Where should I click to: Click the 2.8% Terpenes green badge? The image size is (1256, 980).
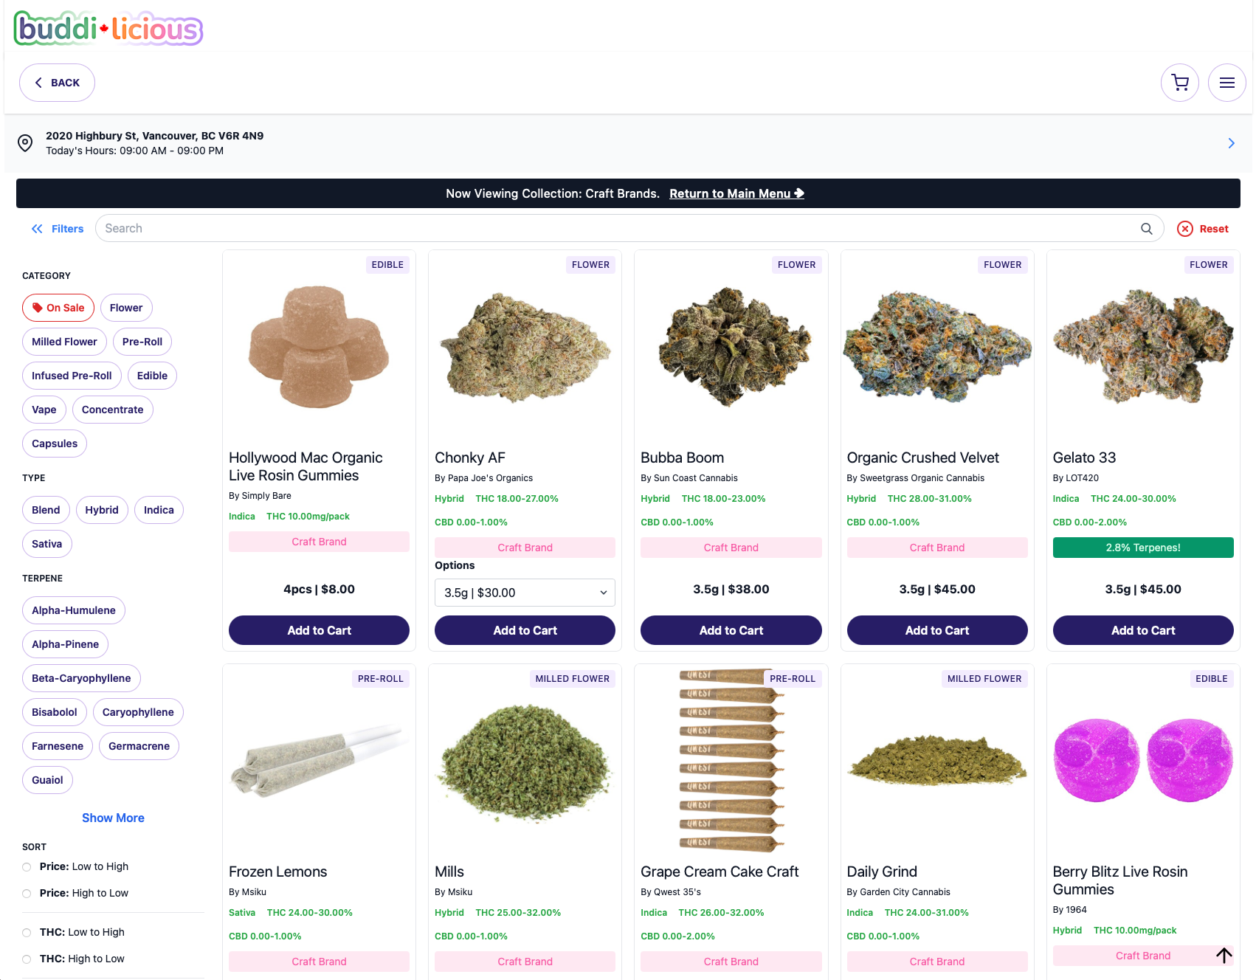coord(1142,548)
